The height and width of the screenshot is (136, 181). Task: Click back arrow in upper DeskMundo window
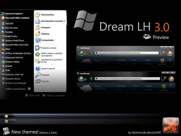pyautogui.click(x=81, y=53)
